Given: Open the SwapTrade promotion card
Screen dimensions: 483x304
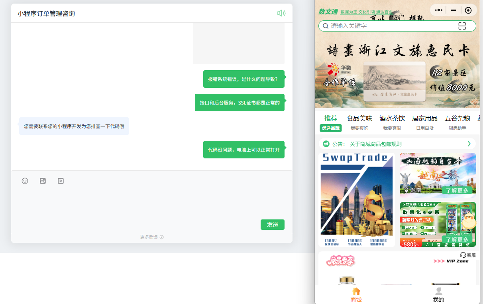Looking at the screenshot, I should [357, 200].
